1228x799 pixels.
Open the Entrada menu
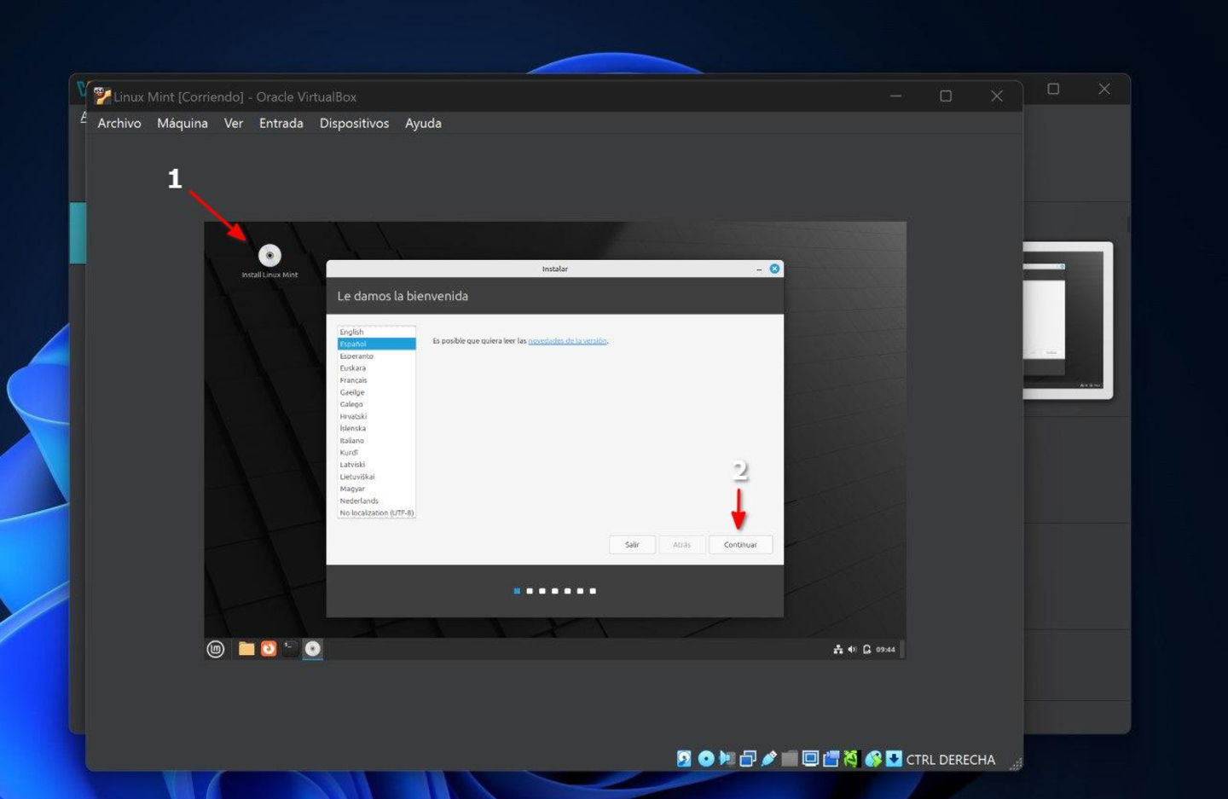281,124
